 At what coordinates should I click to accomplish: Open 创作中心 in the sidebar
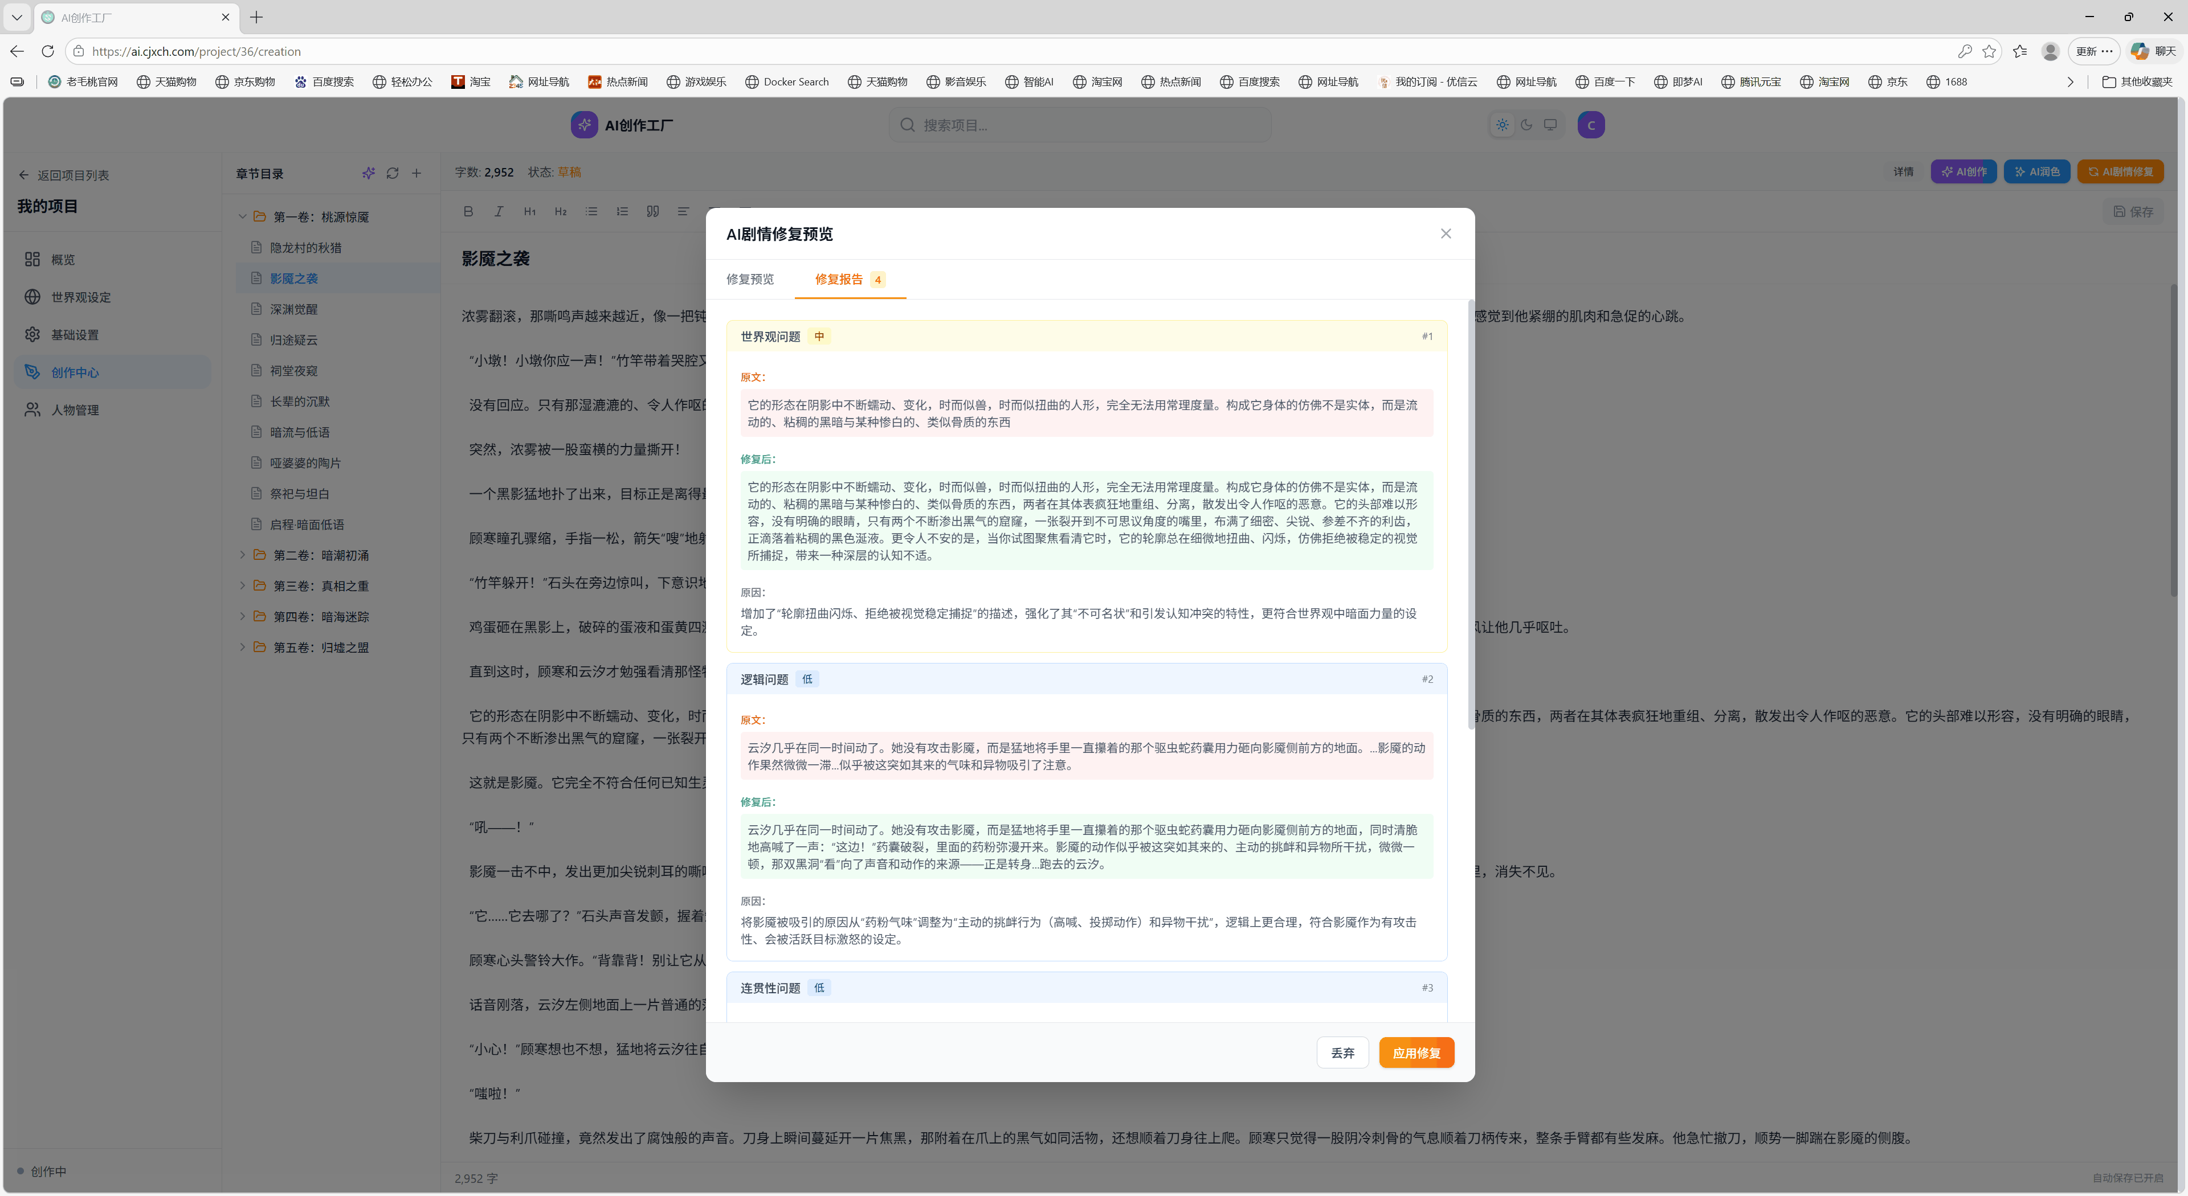(112, 372)
